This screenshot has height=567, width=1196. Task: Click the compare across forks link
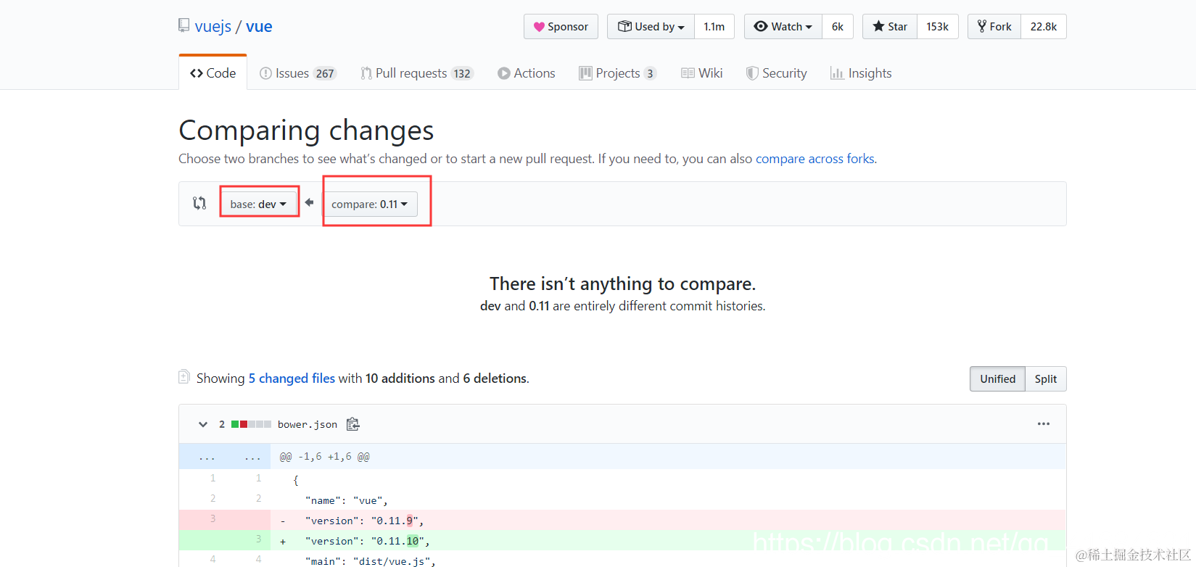click(x=815, y=159)
